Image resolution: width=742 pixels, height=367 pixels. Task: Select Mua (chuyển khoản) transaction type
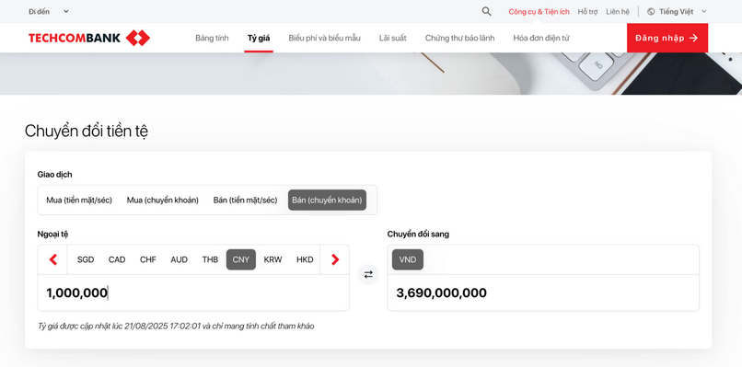[x=162, y=200]
